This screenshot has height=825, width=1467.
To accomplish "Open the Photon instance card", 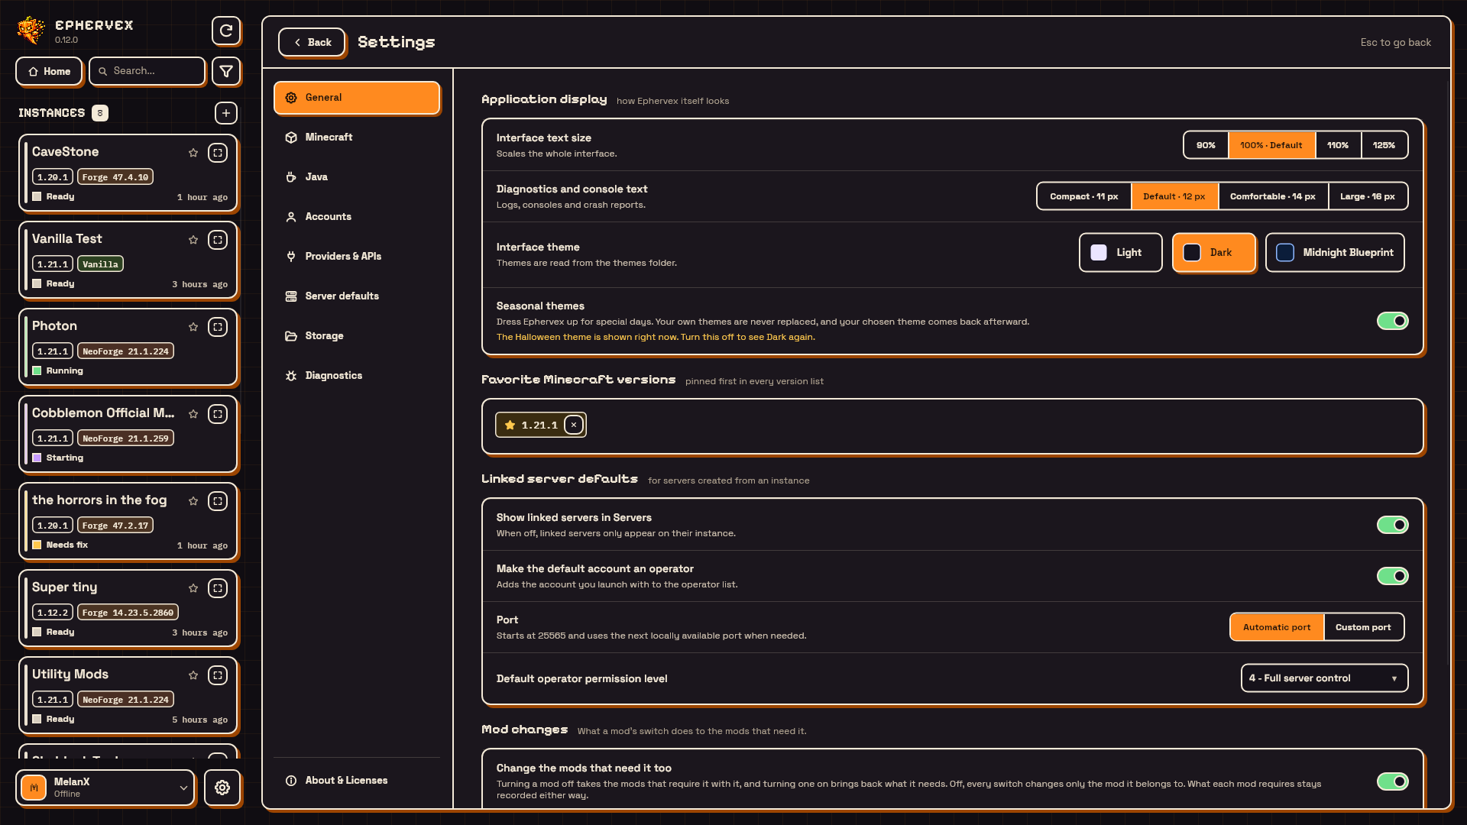I will pos(128,348).
